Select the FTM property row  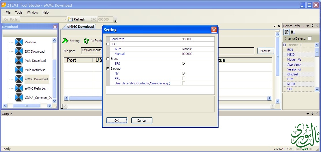[298, 79]
